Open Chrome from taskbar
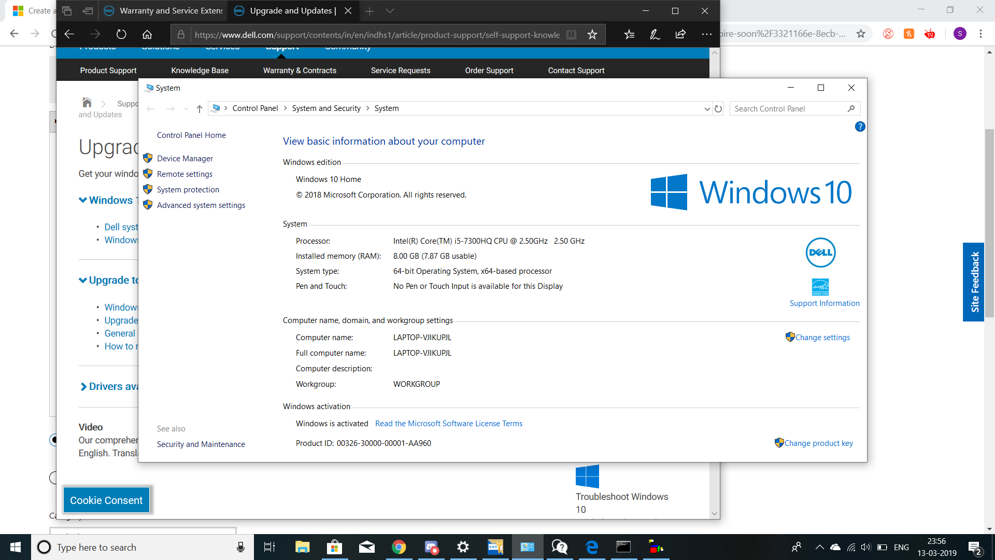Screen dimensions: 995x560 (399, 547)
